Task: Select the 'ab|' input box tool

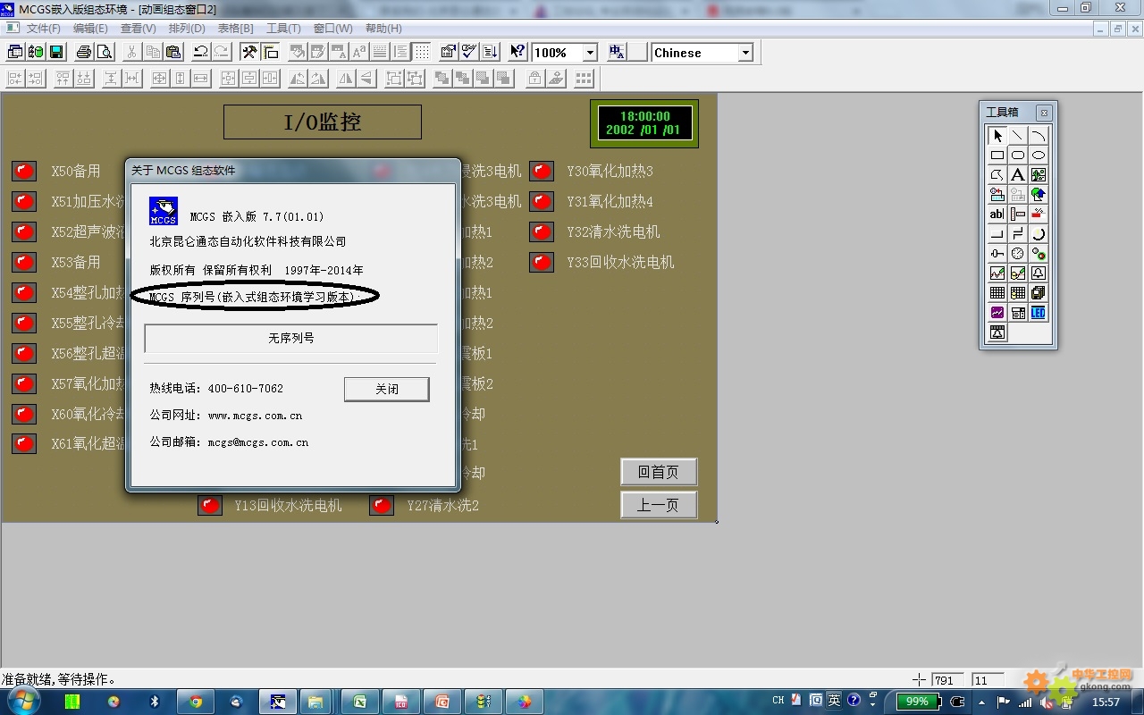Action: tap(997, 214)
